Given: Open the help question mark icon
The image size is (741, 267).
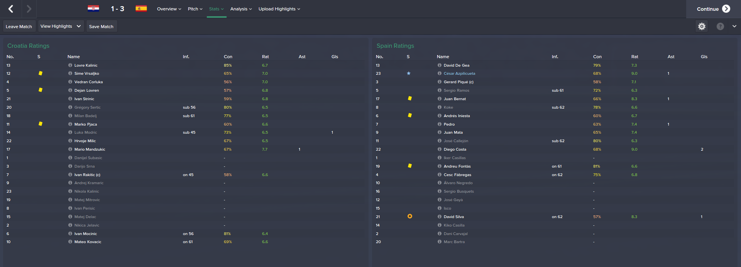Looking at the screenshot, I should (x=720, y=26).
